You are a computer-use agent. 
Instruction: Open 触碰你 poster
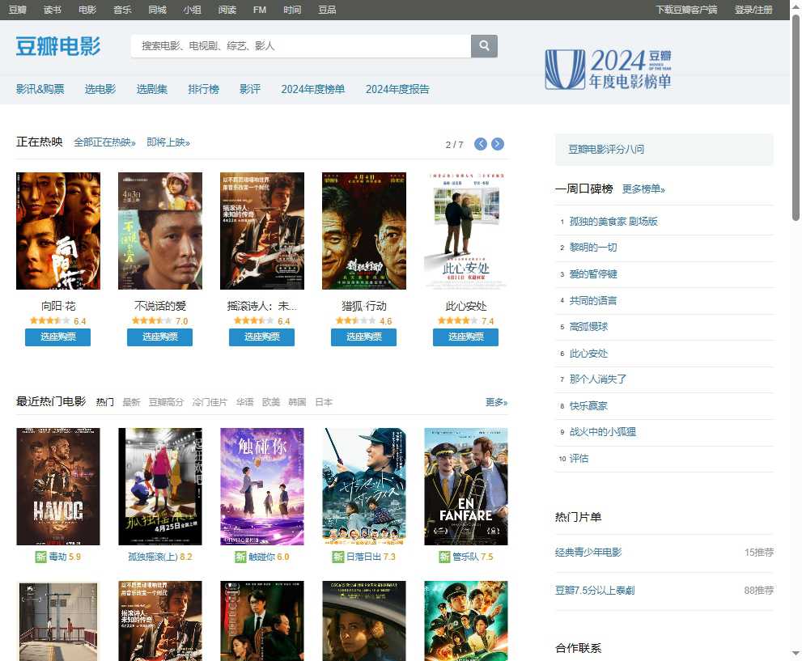tap(262, 486)
